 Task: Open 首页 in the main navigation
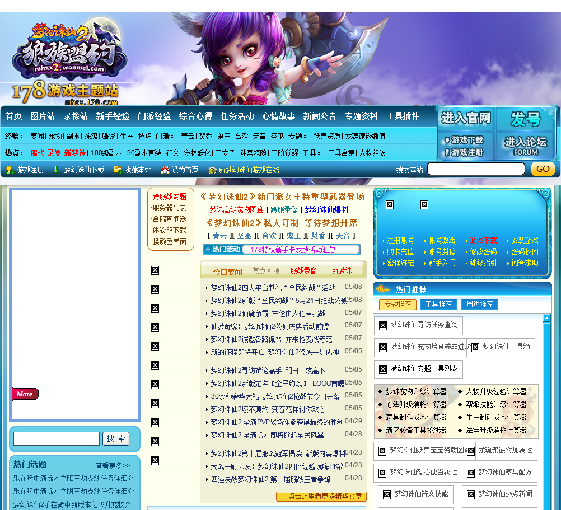[x=13, y=116]
